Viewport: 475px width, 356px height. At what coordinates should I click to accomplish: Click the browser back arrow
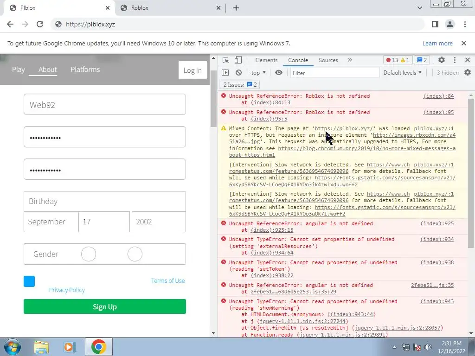pyautogui.click(x=10, y=24)
